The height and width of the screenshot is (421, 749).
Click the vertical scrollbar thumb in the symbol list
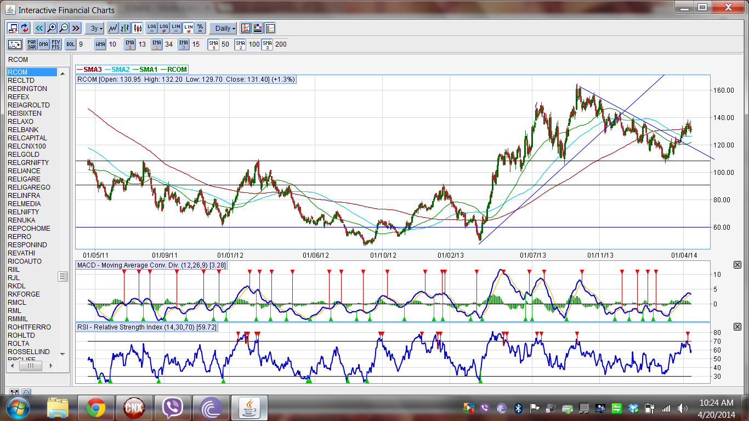pos(63,277)
